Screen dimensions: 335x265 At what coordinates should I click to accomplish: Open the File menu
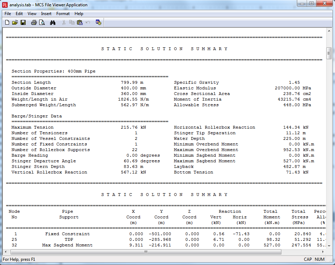coord(8,14)
